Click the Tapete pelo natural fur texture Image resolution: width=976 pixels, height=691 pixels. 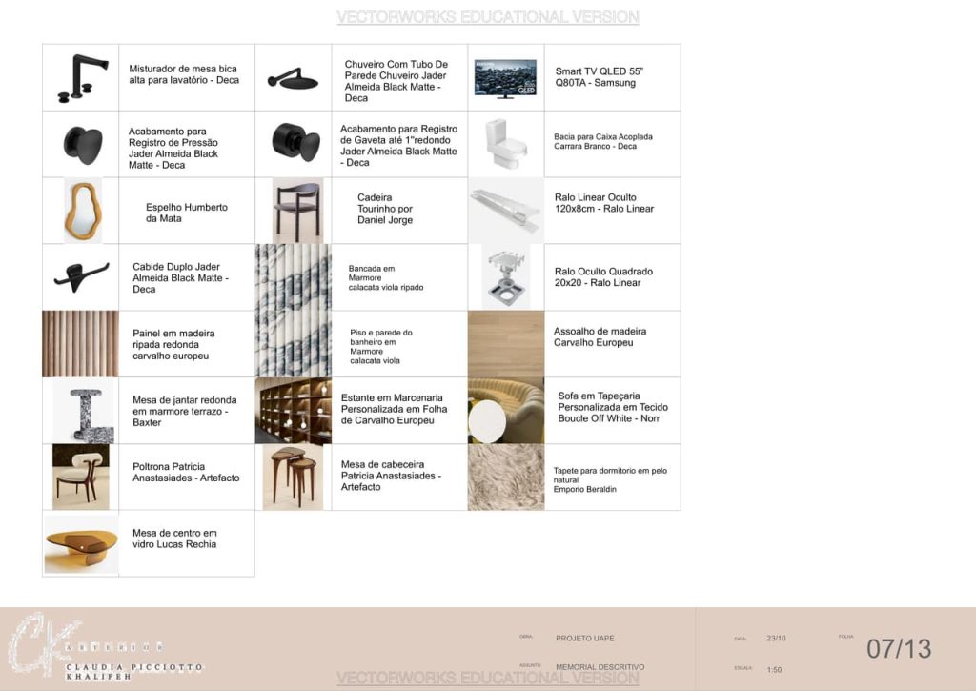point(505,477)
